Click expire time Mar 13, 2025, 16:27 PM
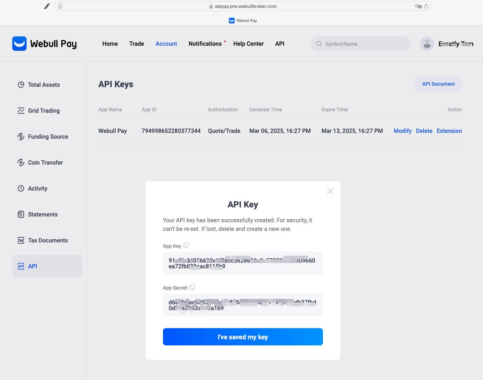The height and width of the screenshot is (380, 483). 352,131
